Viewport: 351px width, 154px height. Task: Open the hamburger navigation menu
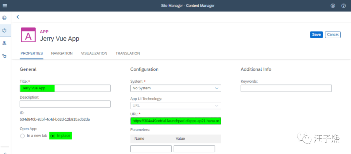(5, 6)
